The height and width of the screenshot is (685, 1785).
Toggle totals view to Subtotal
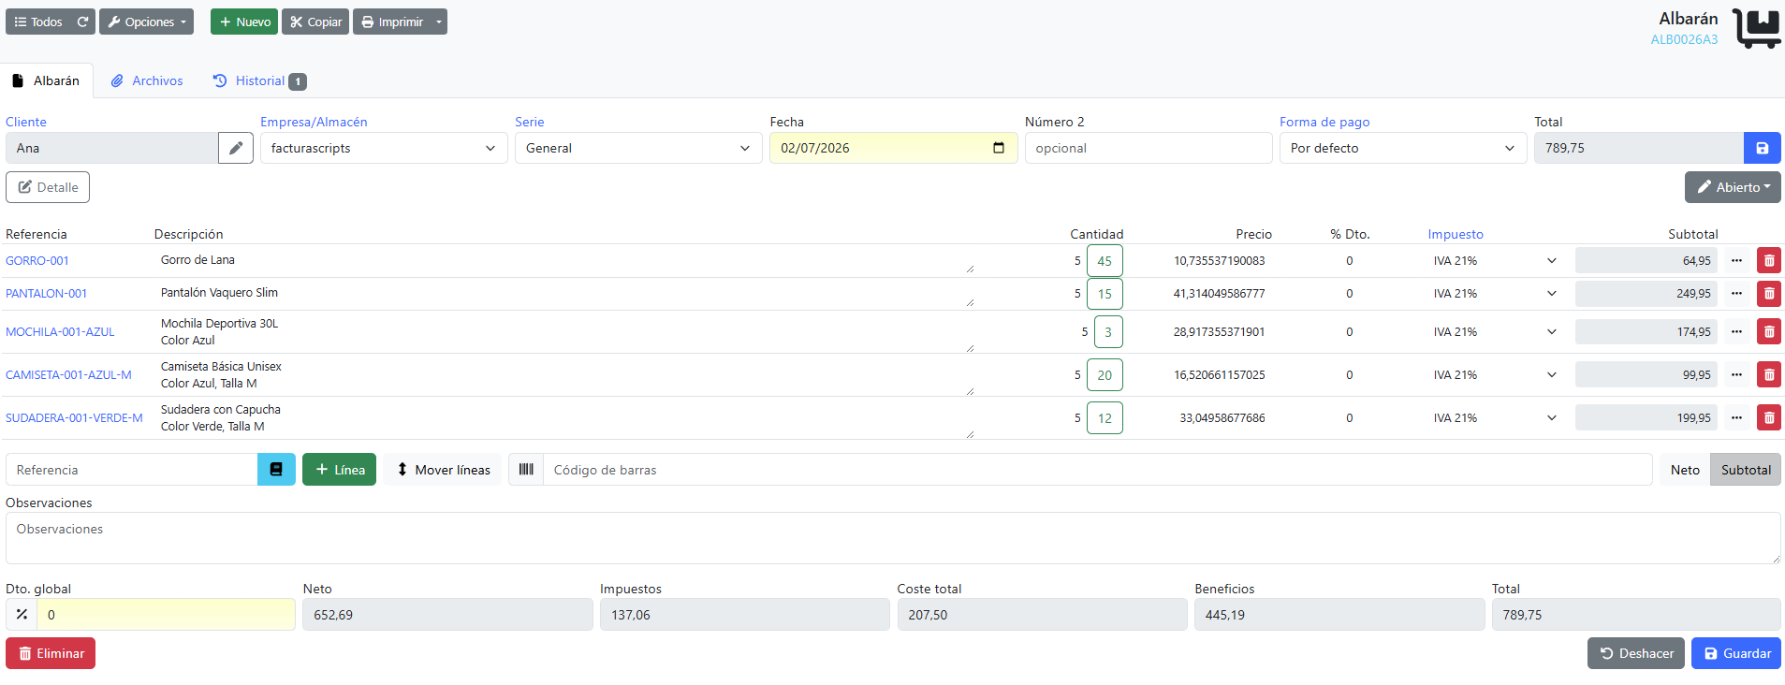point(1746,470)
